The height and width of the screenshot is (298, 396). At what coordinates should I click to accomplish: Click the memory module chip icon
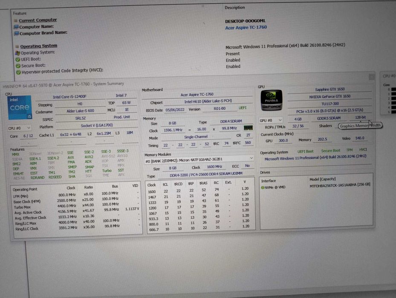coord(248,128)
